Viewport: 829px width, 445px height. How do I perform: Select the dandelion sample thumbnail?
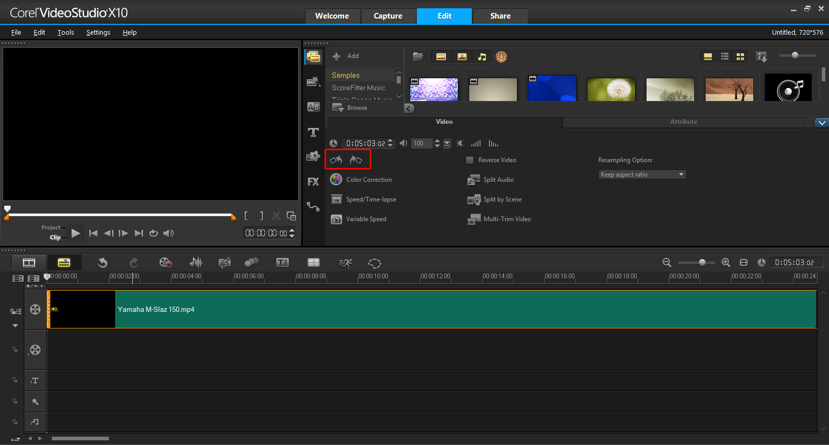click(611, 89)
